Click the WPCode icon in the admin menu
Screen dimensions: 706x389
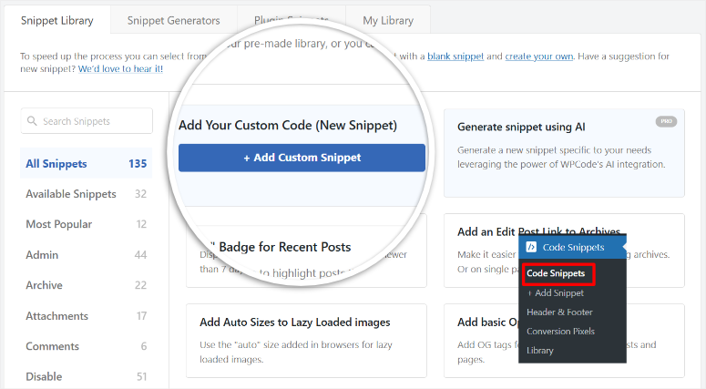click(x=531, y=247)
